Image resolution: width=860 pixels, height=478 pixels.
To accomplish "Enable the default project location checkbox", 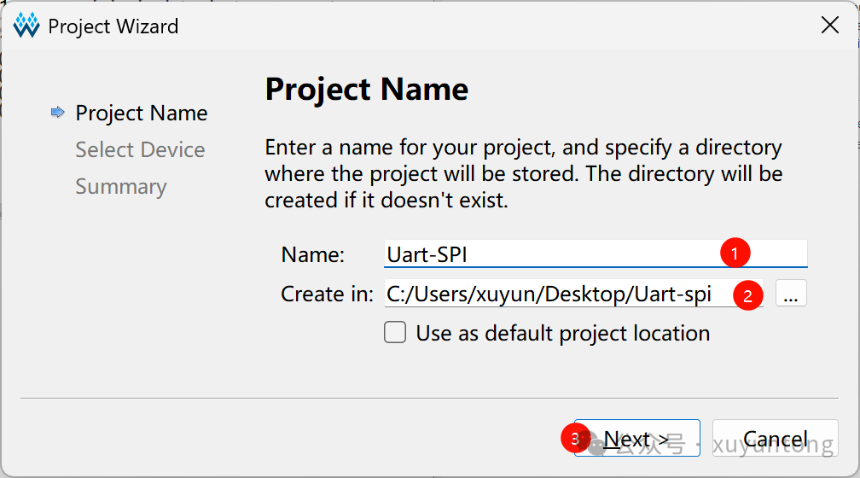I will pyautogui.click(x=395, y=333).
